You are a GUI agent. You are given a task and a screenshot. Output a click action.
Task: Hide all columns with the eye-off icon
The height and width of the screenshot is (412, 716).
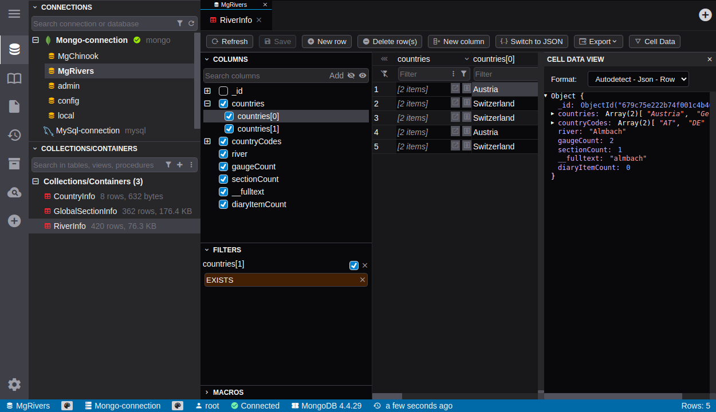coord(351,76)
